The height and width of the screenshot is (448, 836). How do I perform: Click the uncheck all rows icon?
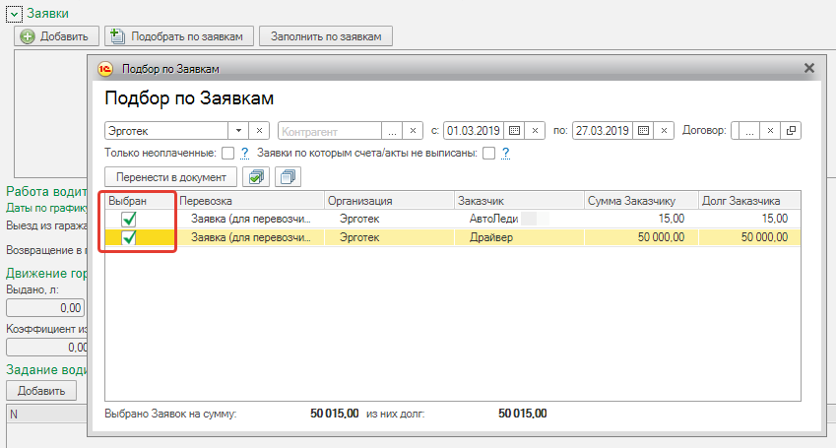click(x=288, y=177)
